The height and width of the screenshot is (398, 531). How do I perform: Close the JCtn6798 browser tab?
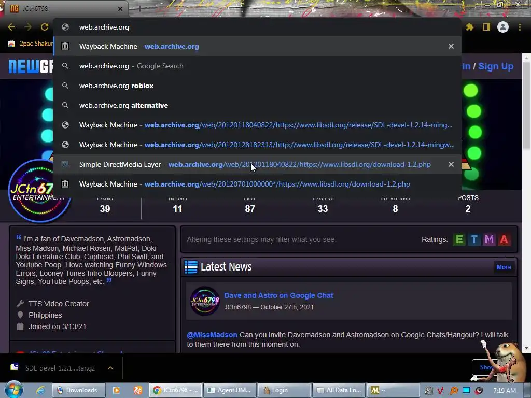point(120,9)
